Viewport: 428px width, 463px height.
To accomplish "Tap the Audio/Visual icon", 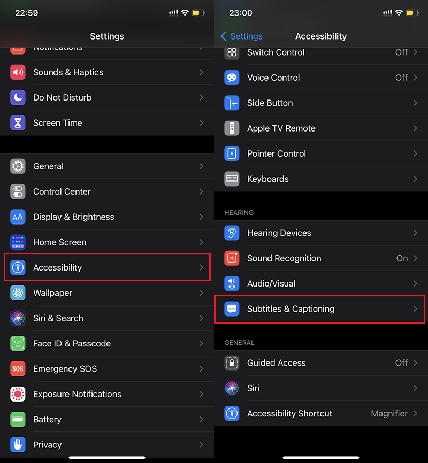I will coord(232,283).
